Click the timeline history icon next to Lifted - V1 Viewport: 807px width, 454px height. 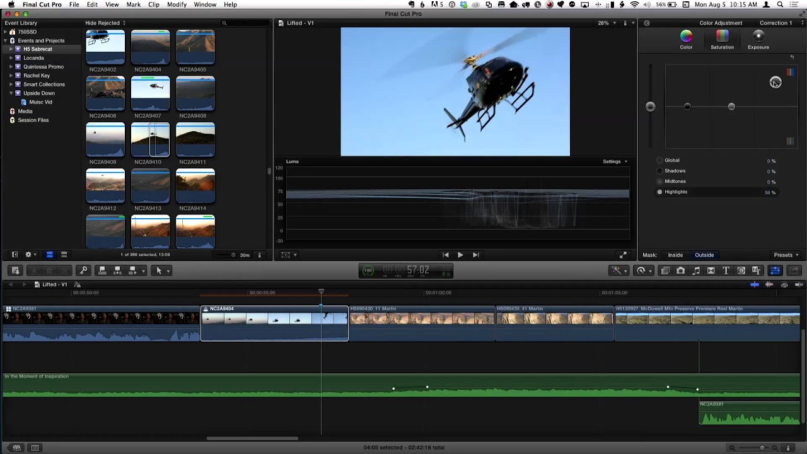78,284
